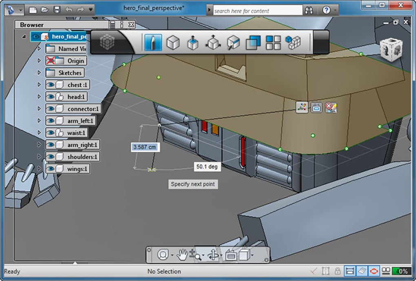Select the wings:1 tree item
Screen dimensions: 416x281
pyautogui.click(x=68, y=169)
